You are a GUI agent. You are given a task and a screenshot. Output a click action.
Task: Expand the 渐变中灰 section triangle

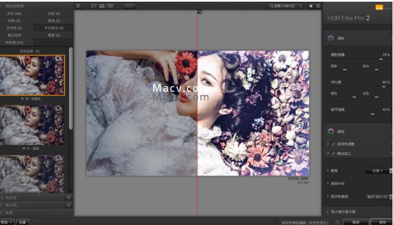point(328,183)
